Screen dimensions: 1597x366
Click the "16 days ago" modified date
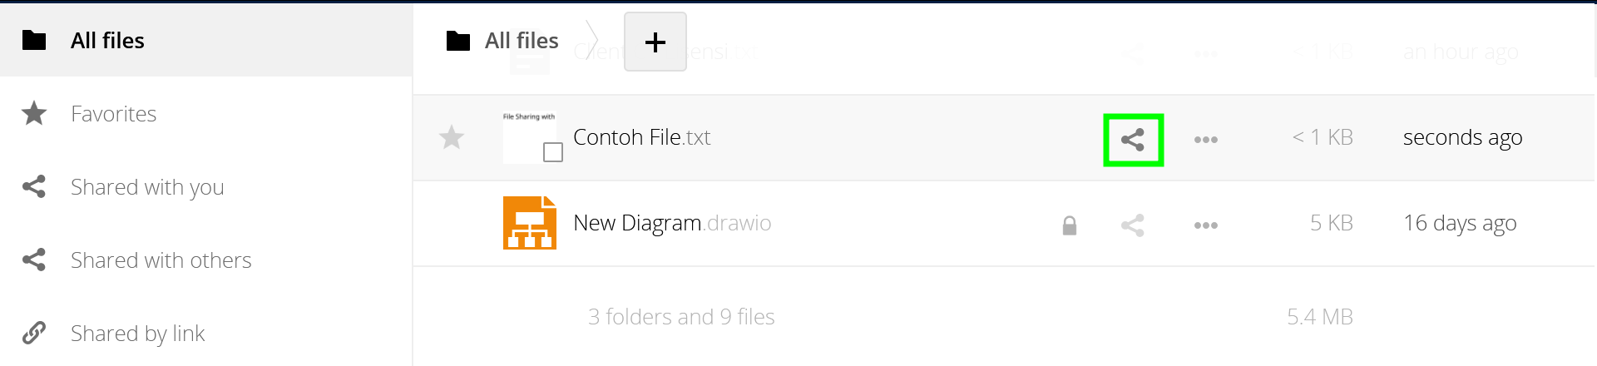[1460, 223]
